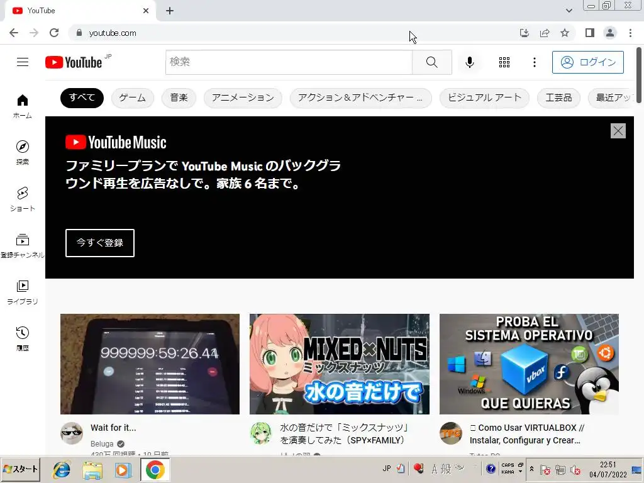
Task: Open 履歴 history in the sidebar
Action: tap(23, 339)
